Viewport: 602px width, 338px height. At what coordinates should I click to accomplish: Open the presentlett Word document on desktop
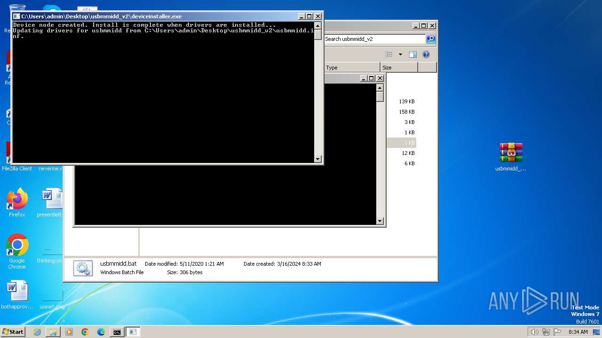coord(51,203)
